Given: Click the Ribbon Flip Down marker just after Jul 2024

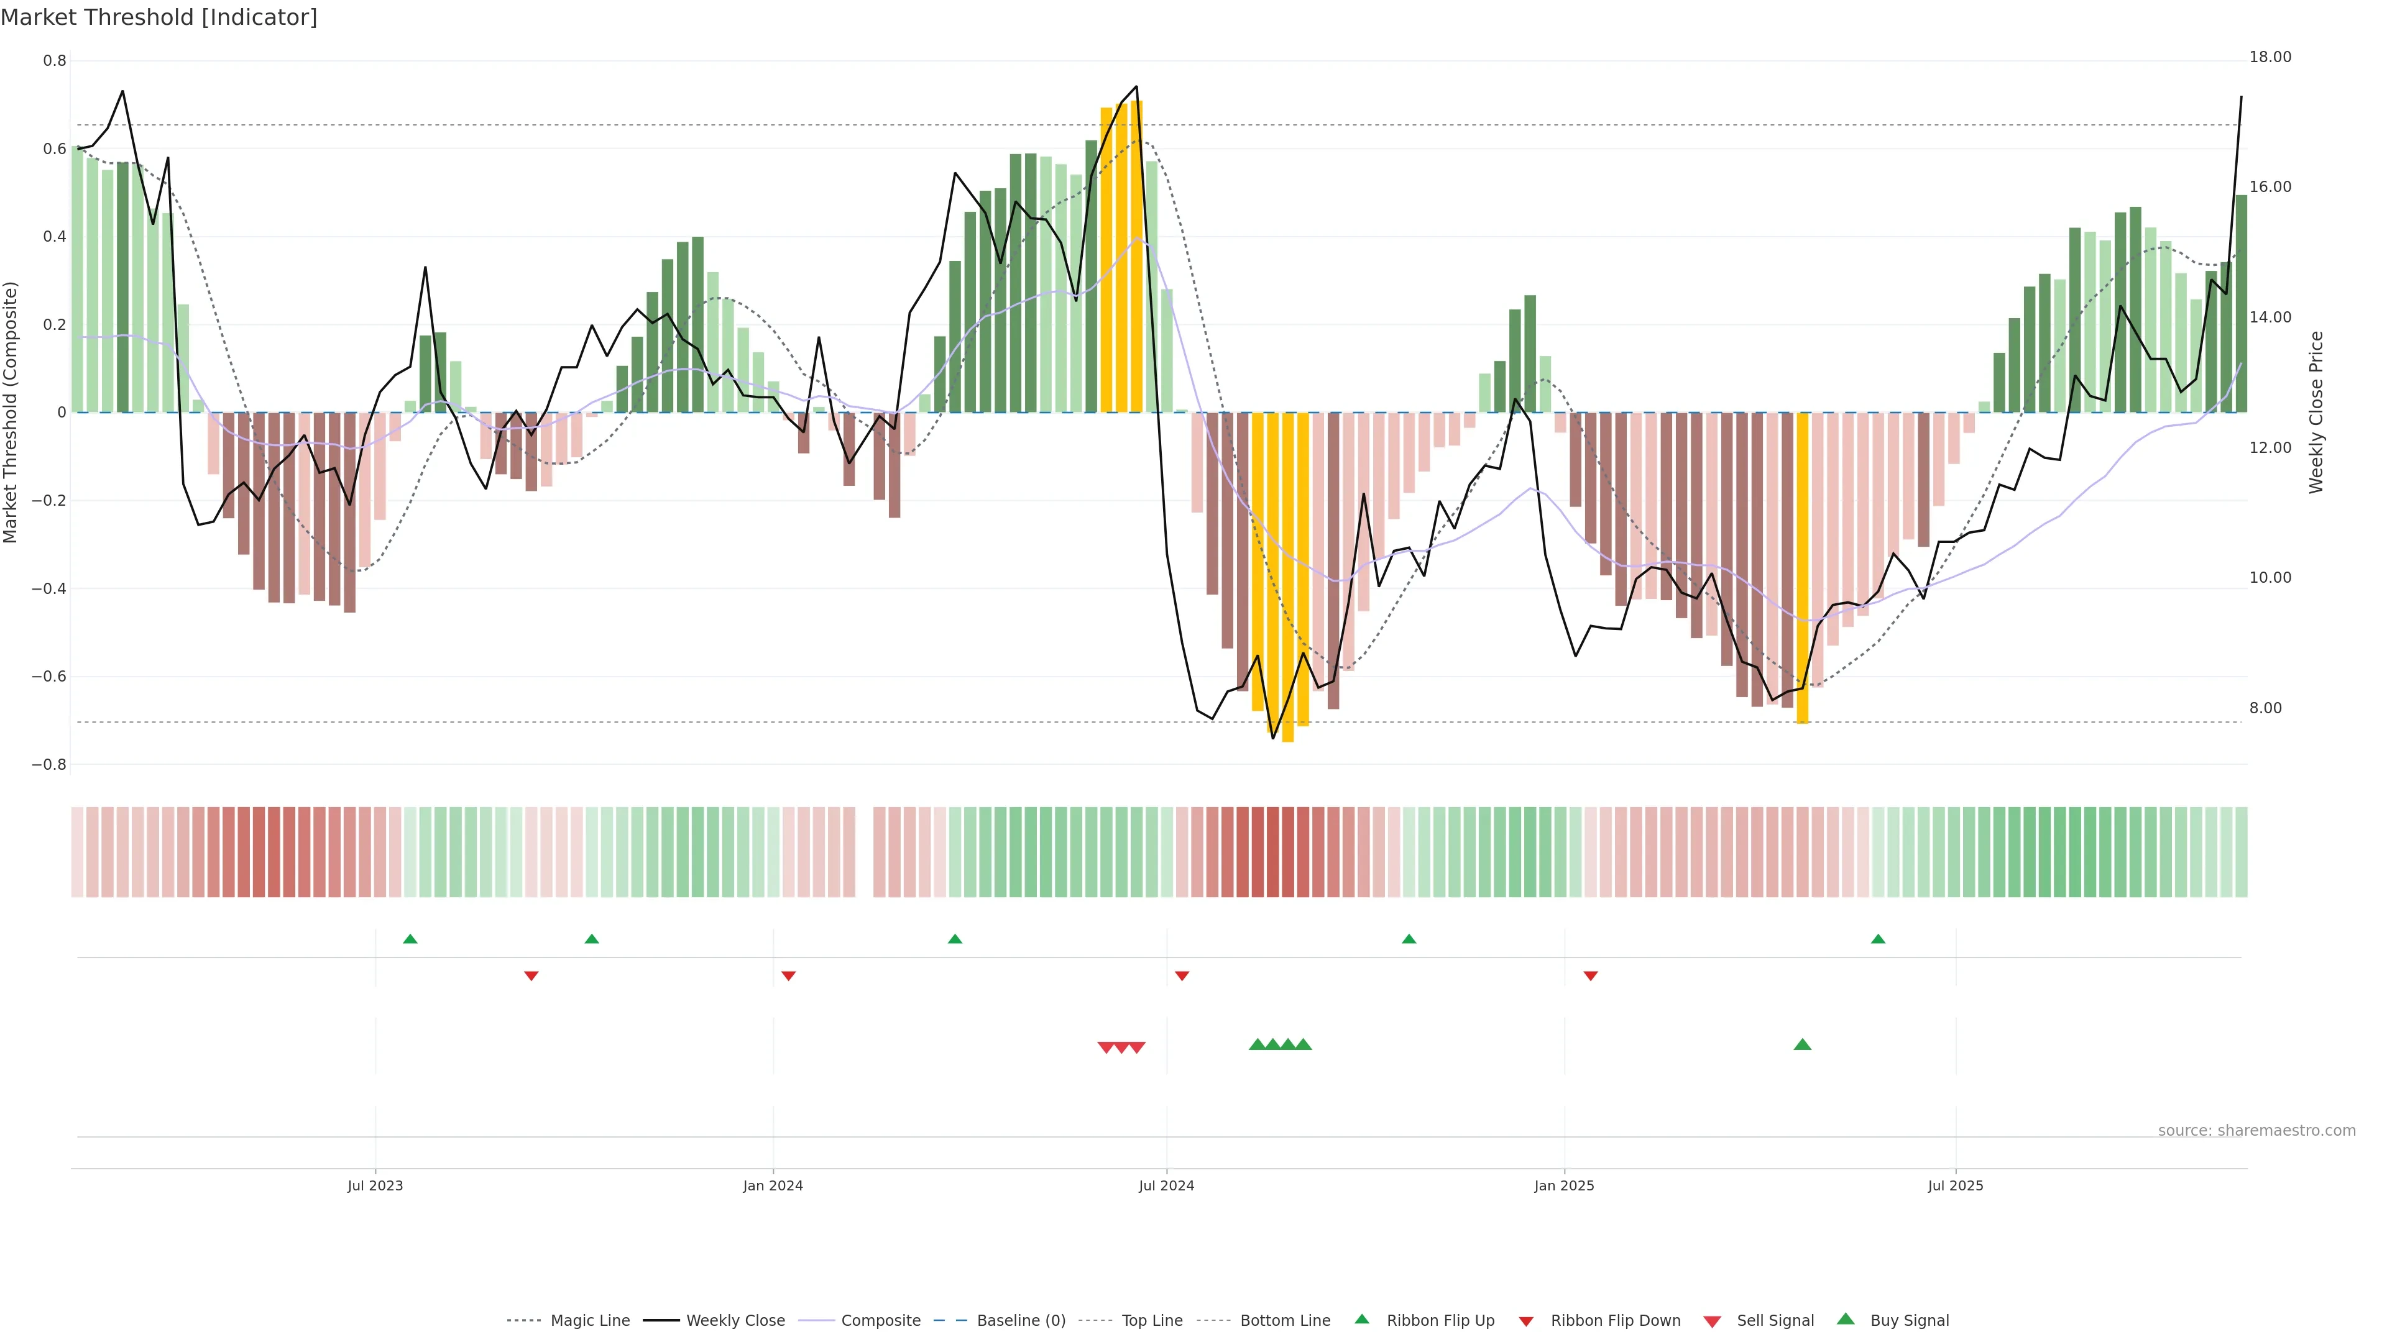Looking at the screenshot, I should click(x=1182, y=975).
